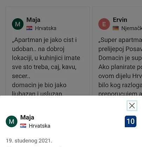The width and height of the screenshot is (142, 147).
Task: Click the dimmed backdrop above the review cards
Action: 71,3
